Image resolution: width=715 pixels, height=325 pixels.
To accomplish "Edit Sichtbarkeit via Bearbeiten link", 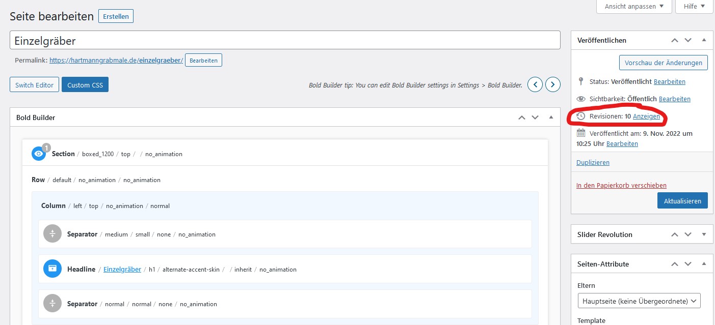I will pos(675,99).
